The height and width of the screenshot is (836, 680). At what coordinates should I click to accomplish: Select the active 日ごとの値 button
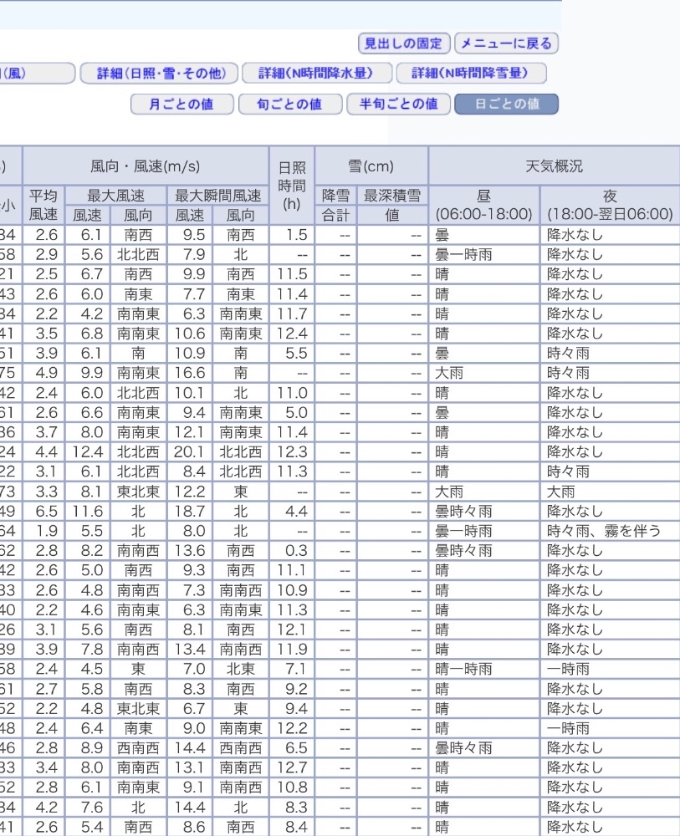[506, 104]
